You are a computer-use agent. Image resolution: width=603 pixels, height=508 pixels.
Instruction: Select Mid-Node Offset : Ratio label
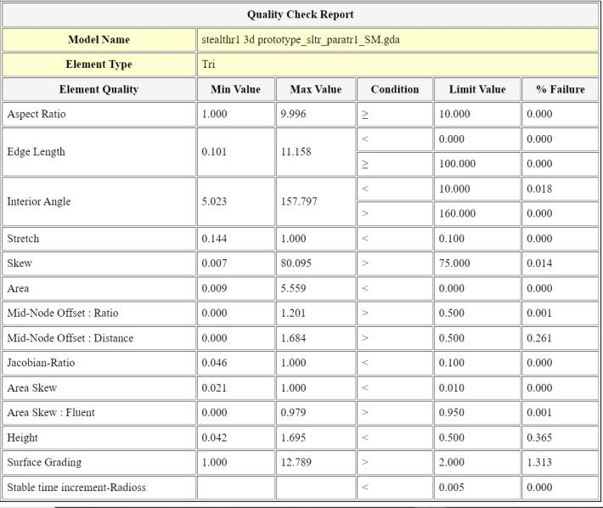[63, 313]
